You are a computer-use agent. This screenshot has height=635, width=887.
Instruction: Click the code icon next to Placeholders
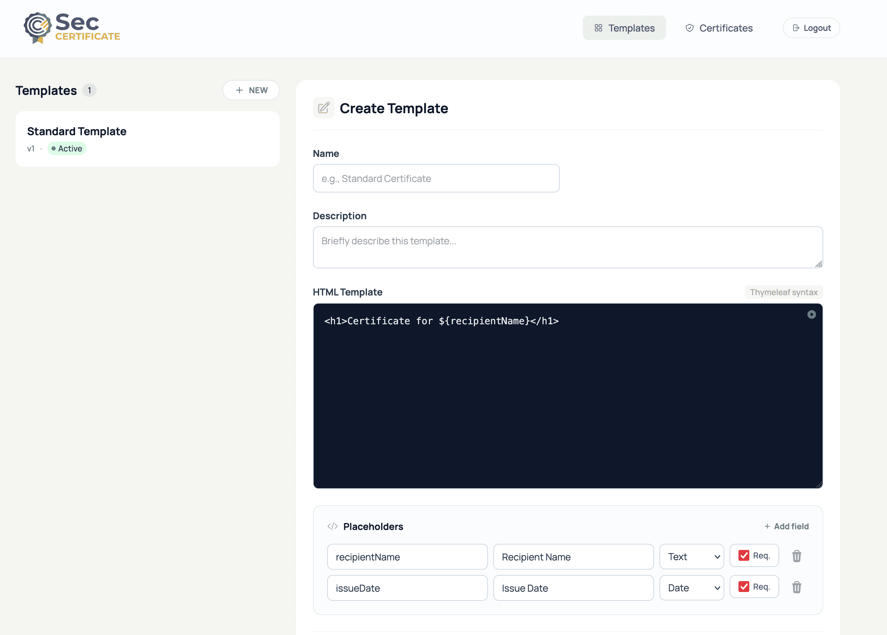[x=332, y=526]
